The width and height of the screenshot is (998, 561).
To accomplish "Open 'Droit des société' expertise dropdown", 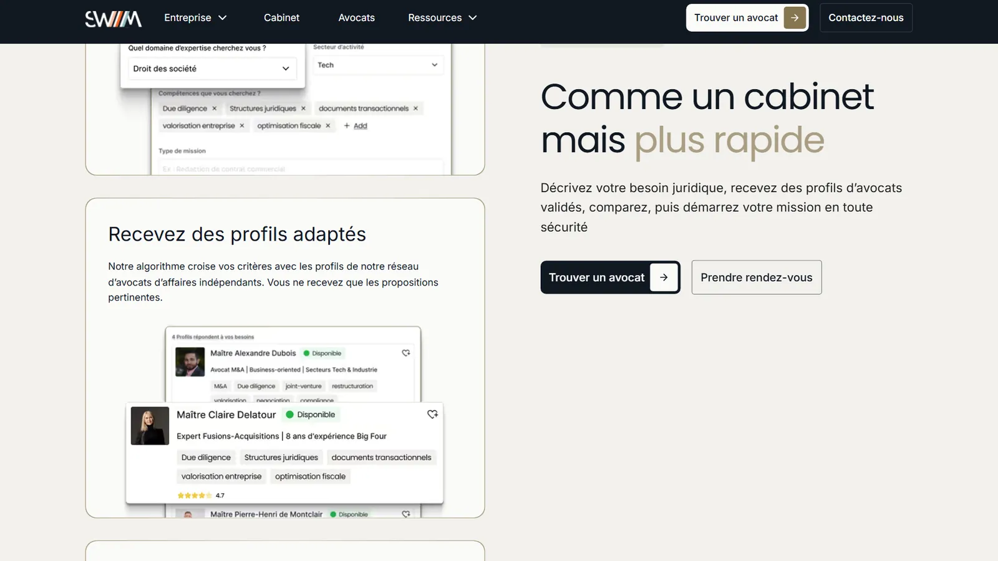I will tap(212, 69).
